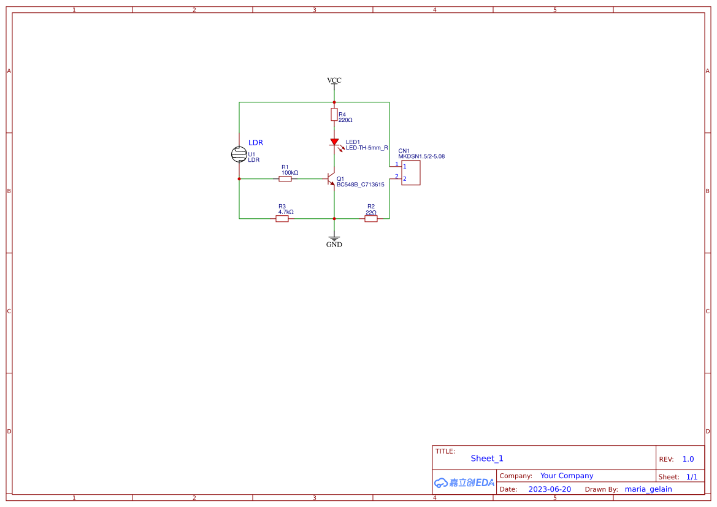
Task: Select the maria_gelain drawn-by name
Action: (x=648, y=489)
